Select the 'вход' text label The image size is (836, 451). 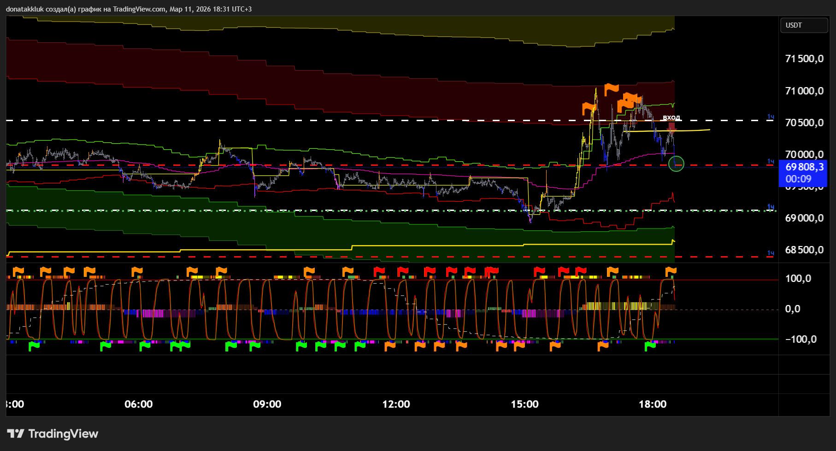[x=671, y=117]
